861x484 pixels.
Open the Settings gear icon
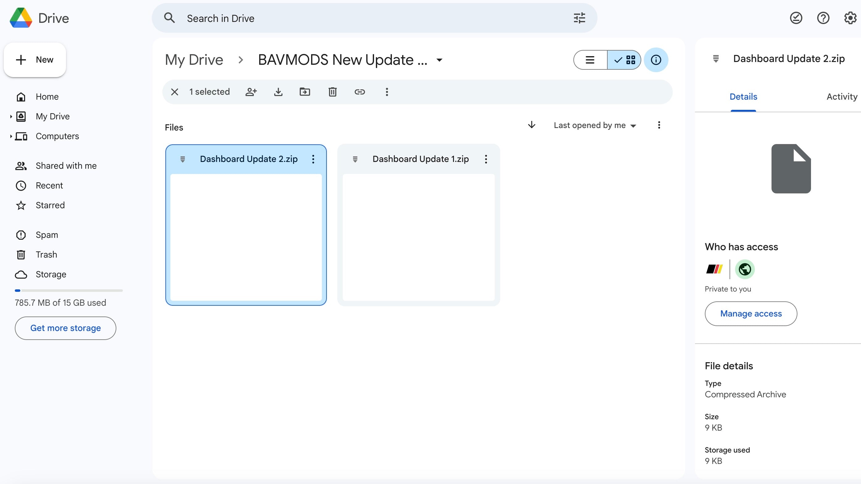(850, 18)
